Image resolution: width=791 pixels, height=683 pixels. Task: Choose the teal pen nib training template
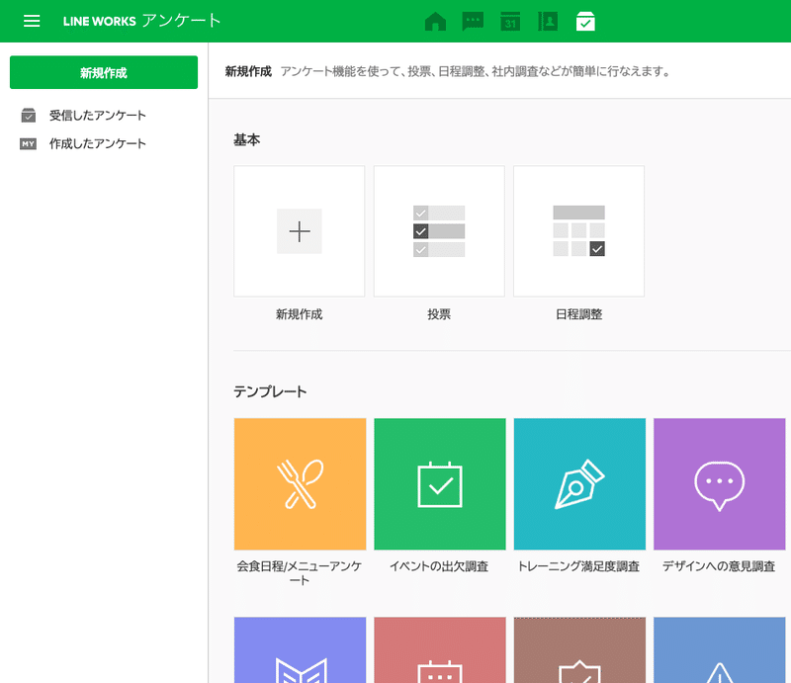coord(579,484)
